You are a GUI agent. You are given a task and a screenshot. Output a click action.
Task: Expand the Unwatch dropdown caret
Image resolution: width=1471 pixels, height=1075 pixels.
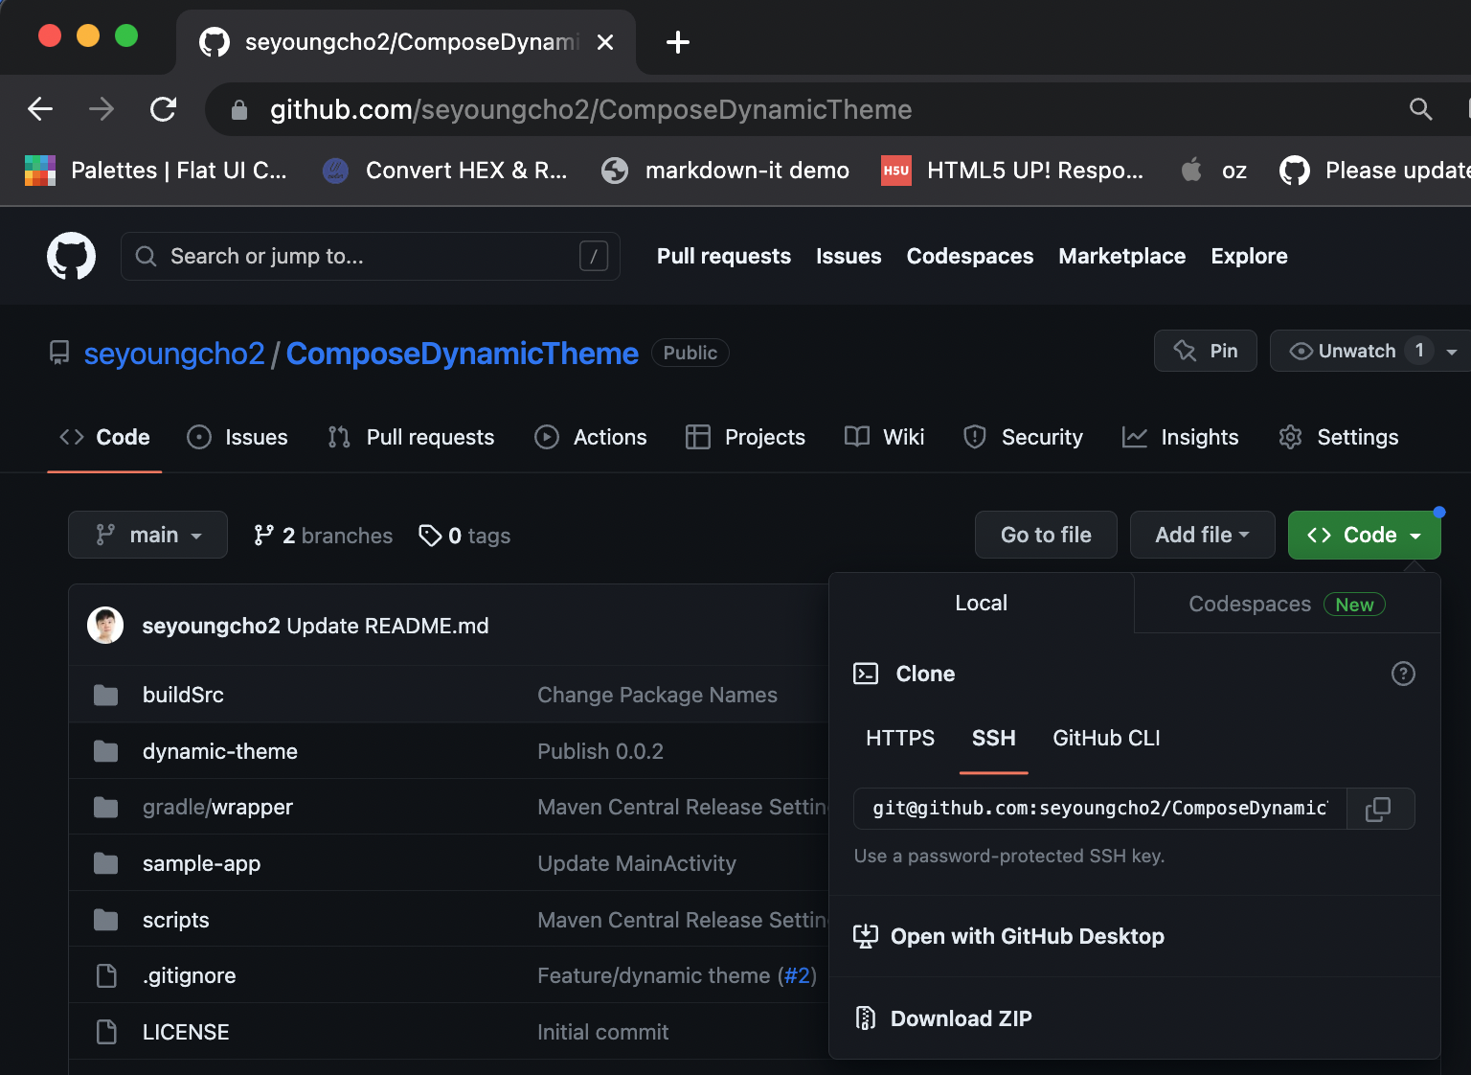tap(1452, 352)
